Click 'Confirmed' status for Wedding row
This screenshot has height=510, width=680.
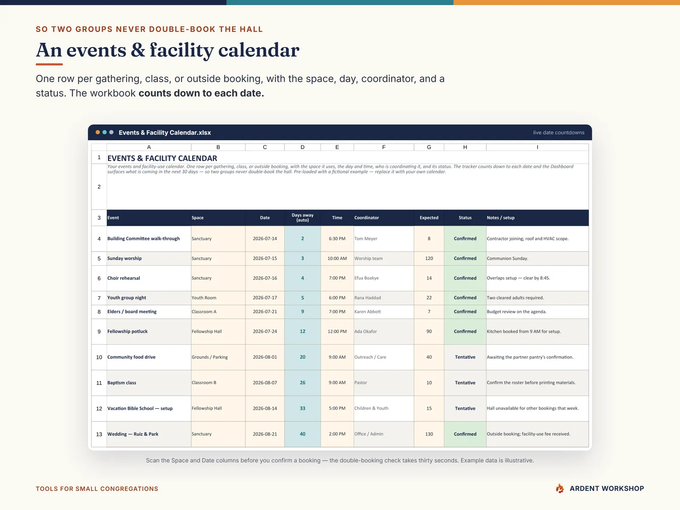[465, 434]
